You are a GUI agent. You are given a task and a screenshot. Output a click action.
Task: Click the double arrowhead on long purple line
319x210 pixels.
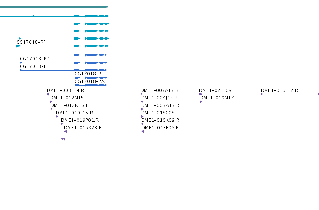click(x=63, y=139)
